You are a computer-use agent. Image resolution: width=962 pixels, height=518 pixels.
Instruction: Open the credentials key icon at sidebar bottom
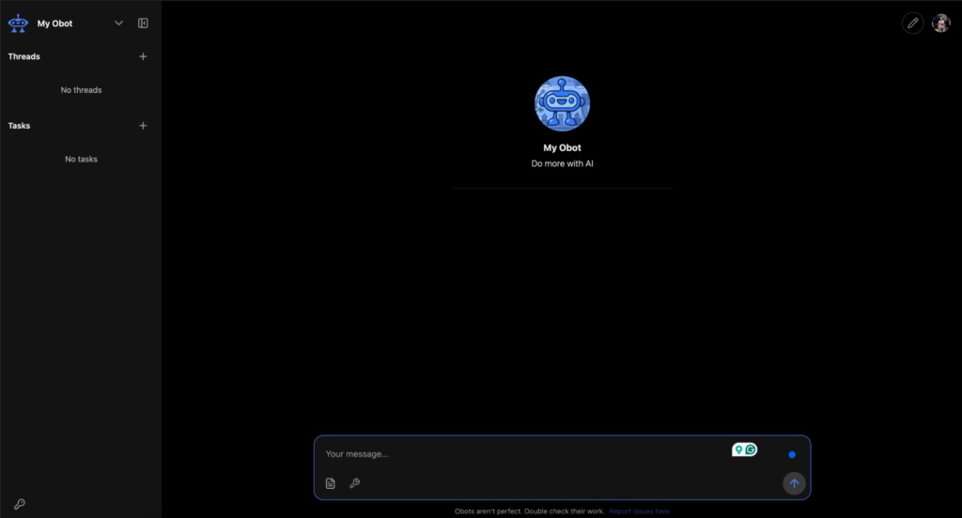pos(20,504)
